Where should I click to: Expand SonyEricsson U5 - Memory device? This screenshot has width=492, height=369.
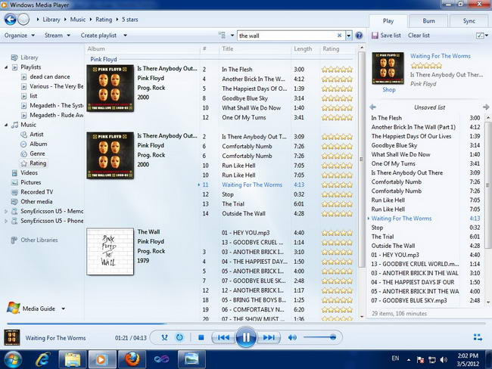[6, 211]
